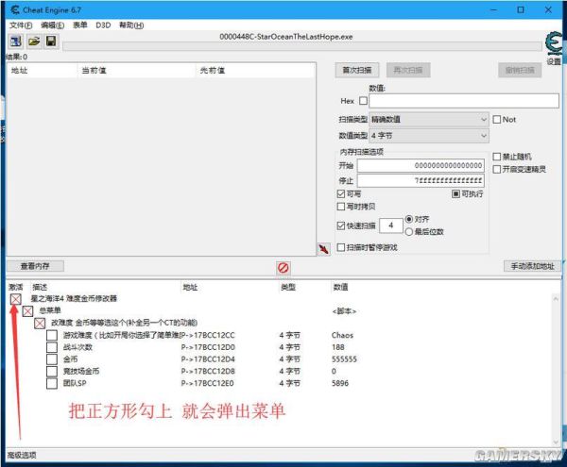
Task: Open the 扫描类型 dropdown
Action: (x=429, y=120)
